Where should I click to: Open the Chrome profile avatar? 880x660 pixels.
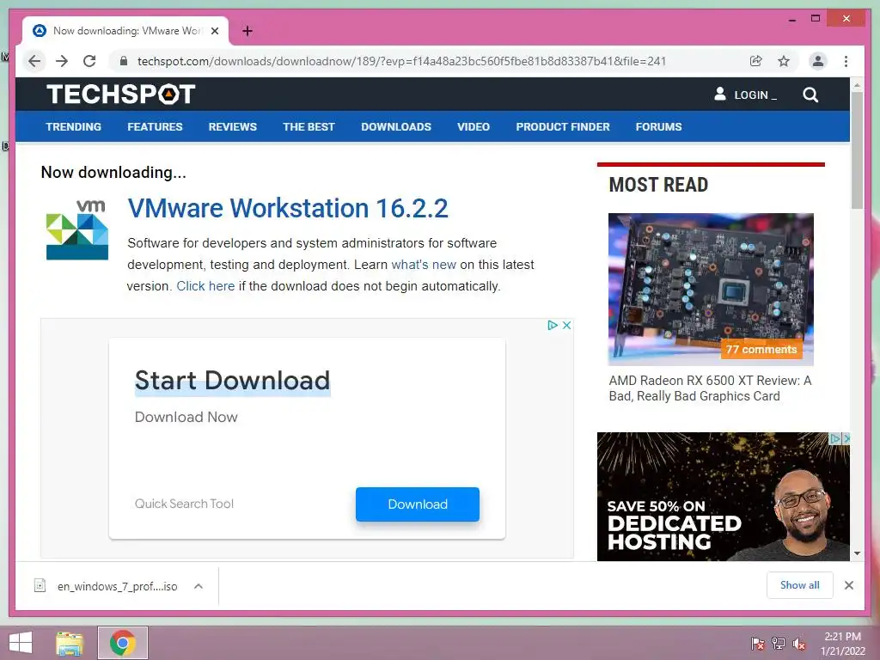point(818,61)
